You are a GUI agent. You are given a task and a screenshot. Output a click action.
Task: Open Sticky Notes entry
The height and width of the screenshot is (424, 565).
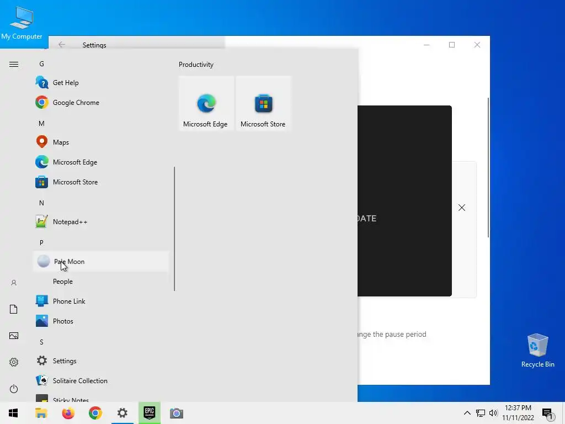pyautogui.click(x=101, y=396)
